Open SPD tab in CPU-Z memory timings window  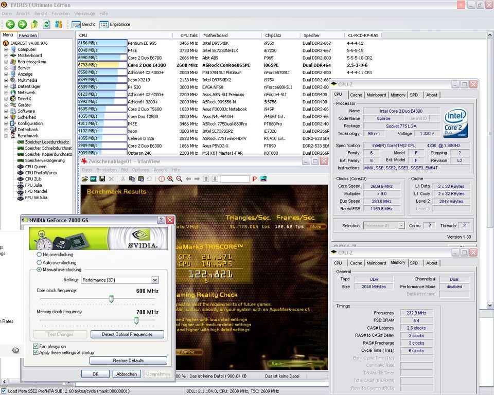[414, 263]
